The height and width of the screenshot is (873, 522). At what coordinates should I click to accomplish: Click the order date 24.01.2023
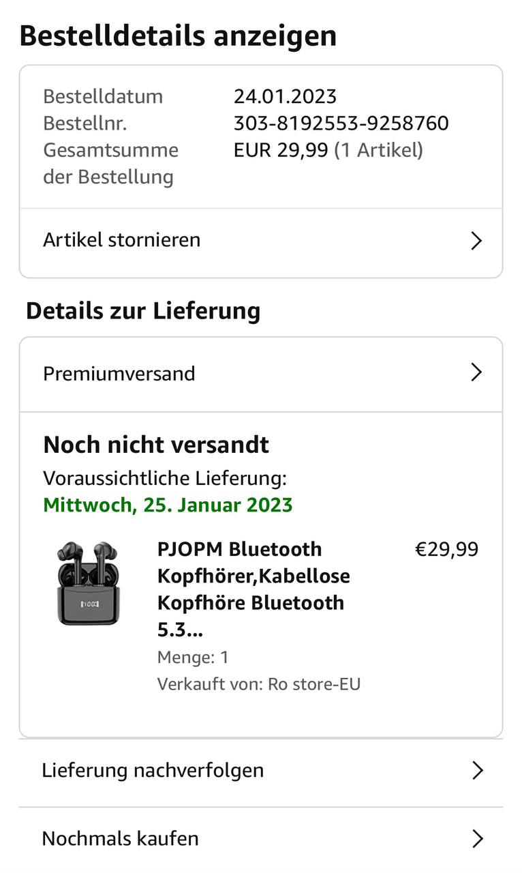coord(285,96)
